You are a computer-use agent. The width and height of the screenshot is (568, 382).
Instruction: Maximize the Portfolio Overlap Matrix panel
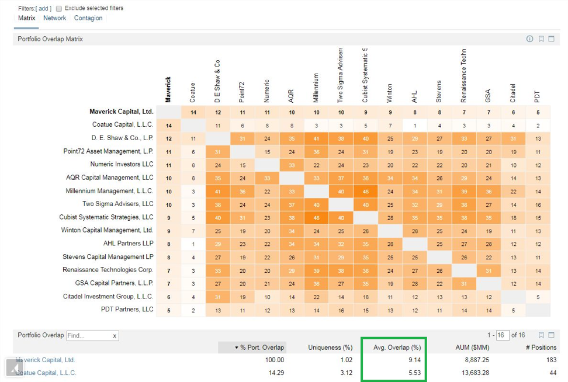click(x=551, y=39)
